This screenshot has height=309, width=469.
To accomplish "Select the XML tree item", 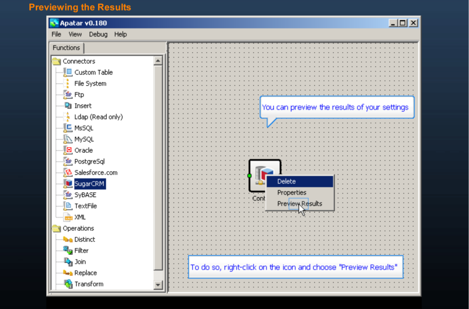I will coord(80,217).
